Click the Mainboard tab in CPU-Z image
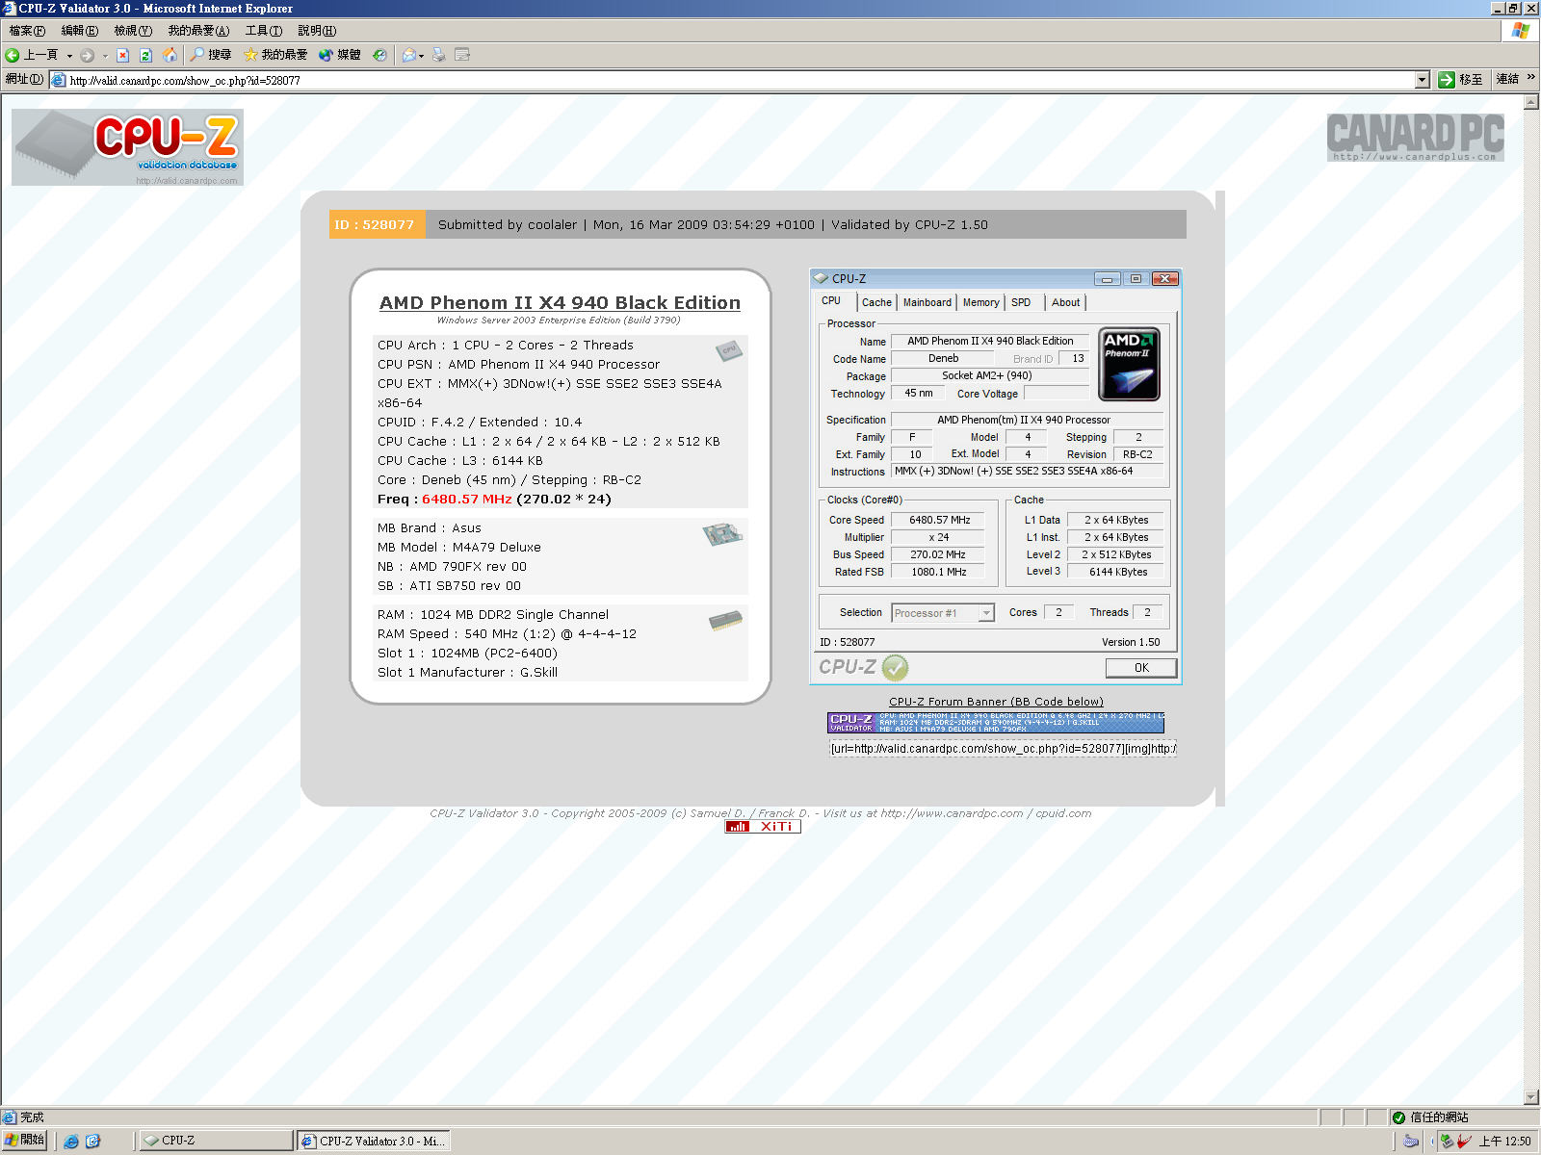1541x1155 pixels. click(927, 302)
